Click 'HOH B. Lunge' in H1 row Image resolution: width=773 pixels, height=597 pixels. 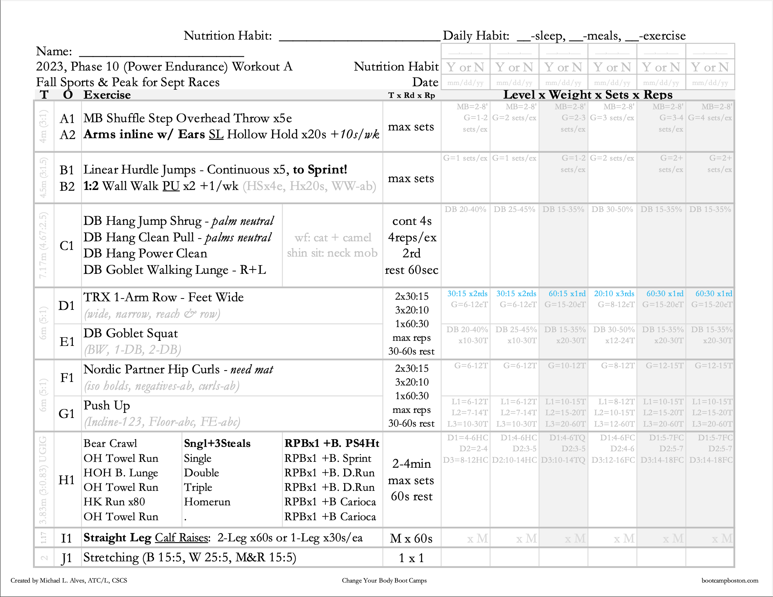[x=121, y=473]
